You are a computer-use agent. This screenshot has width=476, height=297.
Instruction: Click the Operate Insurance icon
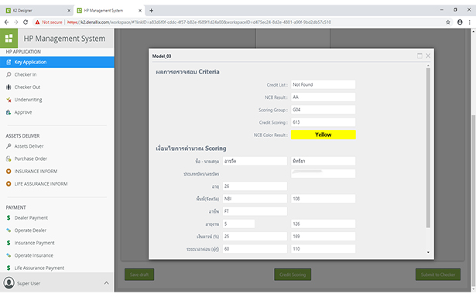coord(9,255)
